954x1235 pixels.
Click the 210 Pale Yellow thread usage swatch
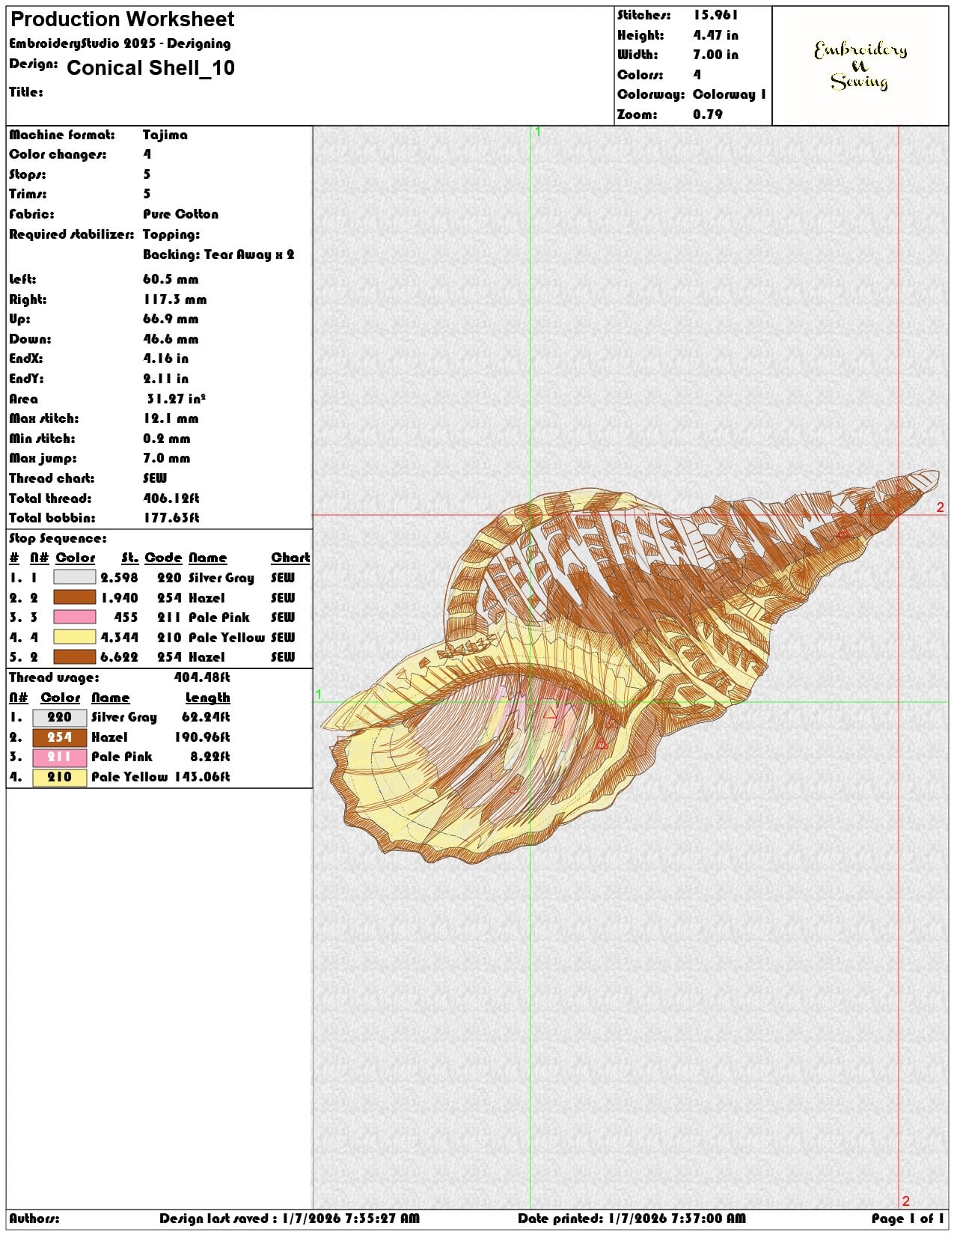60,777
